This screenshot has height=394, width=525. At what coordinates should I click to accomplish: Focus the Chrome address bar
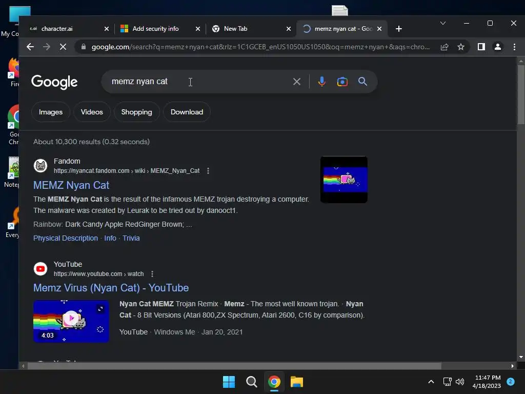[260, 47]
